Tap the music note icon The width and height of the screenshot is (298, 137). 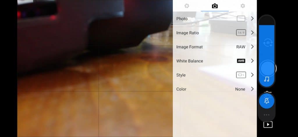[x=267, y=79]
